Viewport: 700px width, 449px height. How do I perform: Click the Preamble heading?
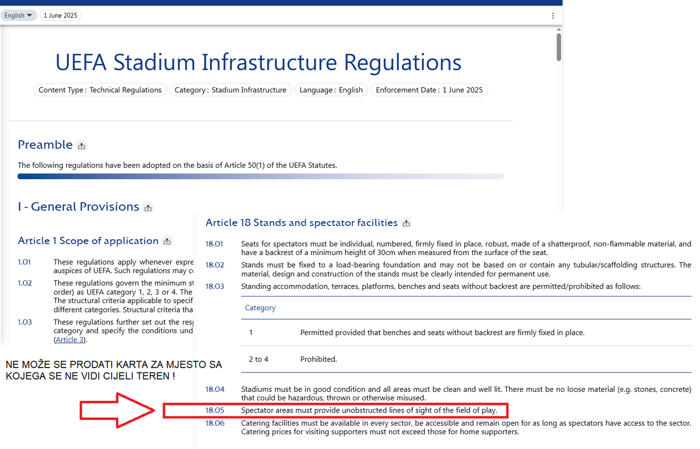[45, 145]
